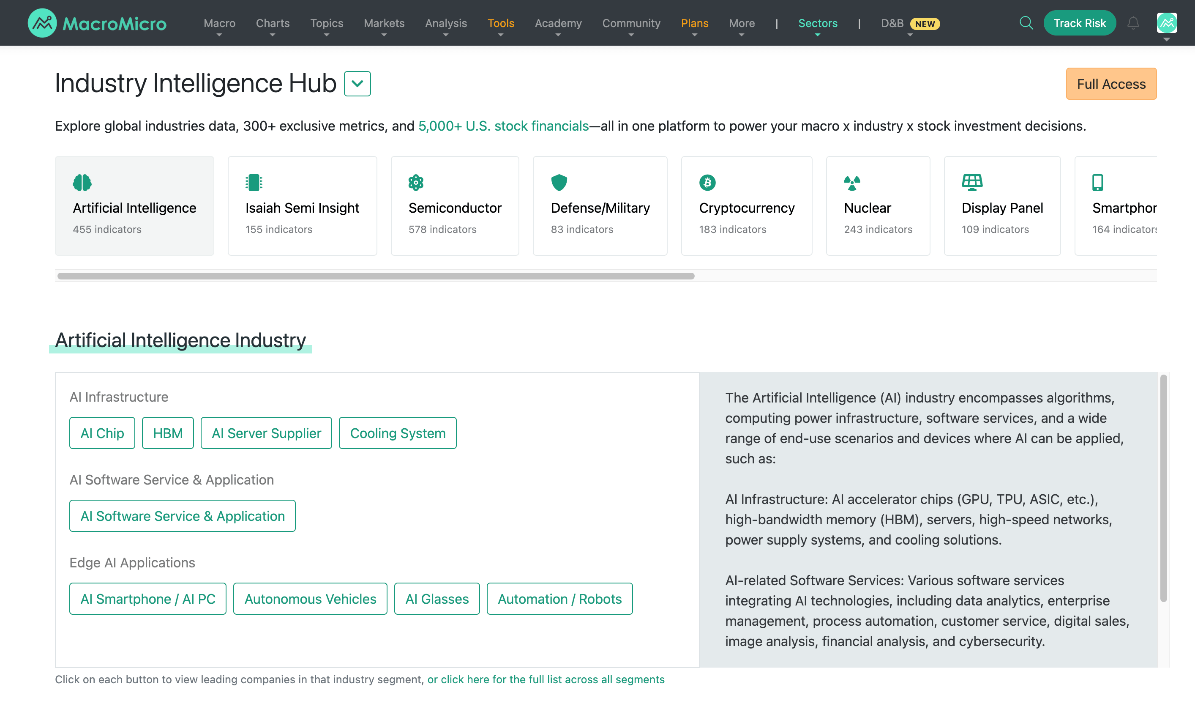This screenshot has width=1195, height=712.
Task: Open the Cryptocurrency 183 indicators card
Action: coord(747,206)
